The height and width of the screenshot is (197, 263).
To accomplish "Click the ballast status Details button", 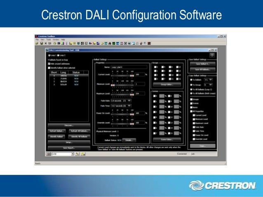I will (x=129, y=140).
